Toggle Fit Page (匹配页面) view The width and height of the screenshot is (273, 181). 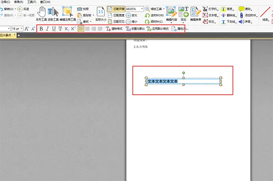coord(116,9)
